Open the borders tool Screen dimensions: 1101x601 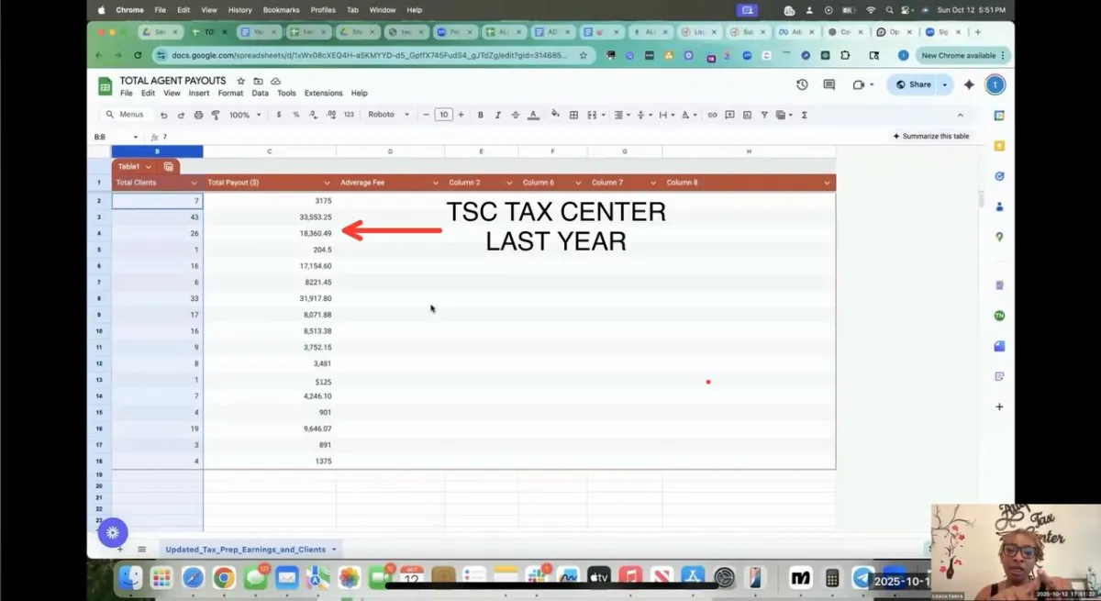point(574,116)
